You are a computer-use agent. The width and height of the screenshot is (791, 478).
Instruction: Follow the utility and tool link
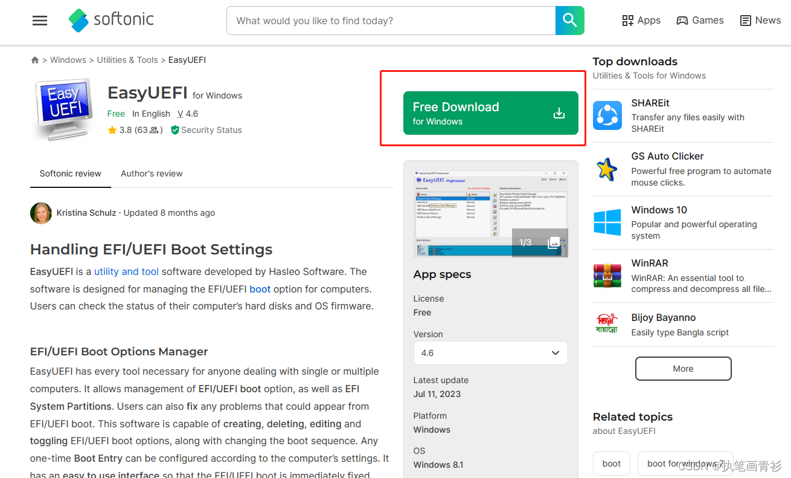(126, 271)
